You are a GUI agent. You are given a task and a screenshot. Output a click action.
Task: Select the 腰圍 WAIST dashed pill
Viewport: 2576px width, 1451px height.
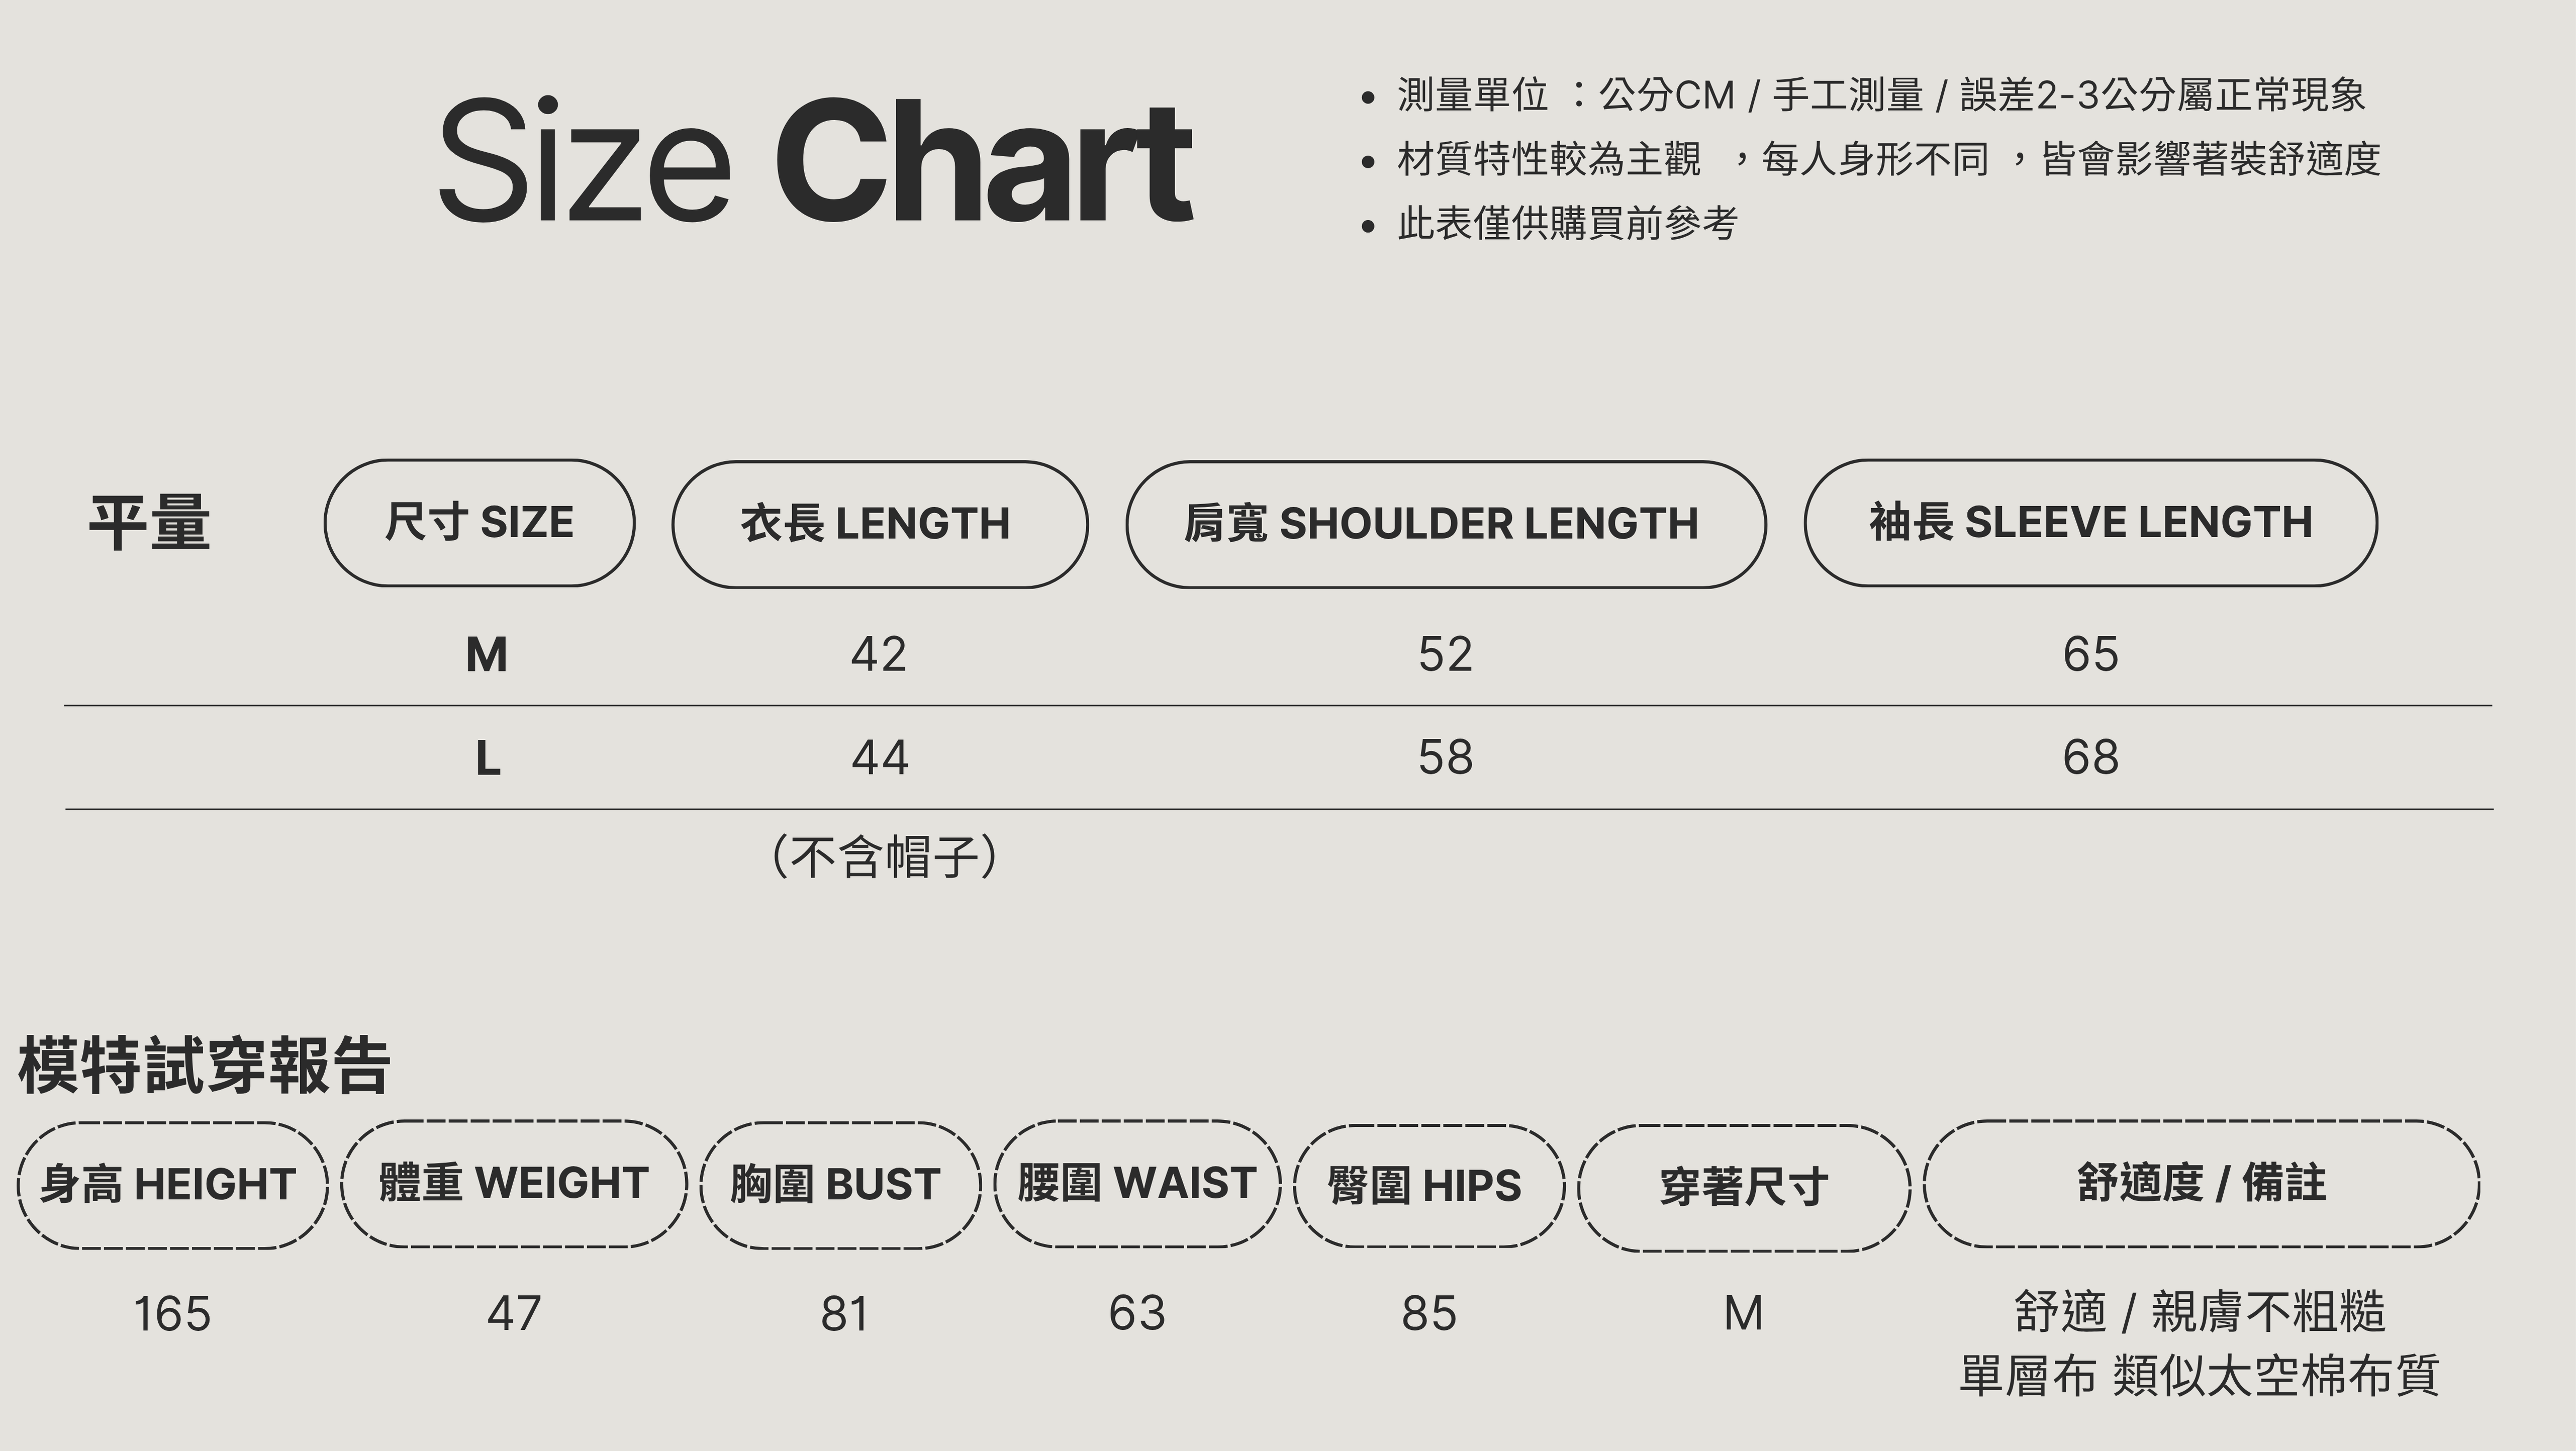point(1137,1184)
